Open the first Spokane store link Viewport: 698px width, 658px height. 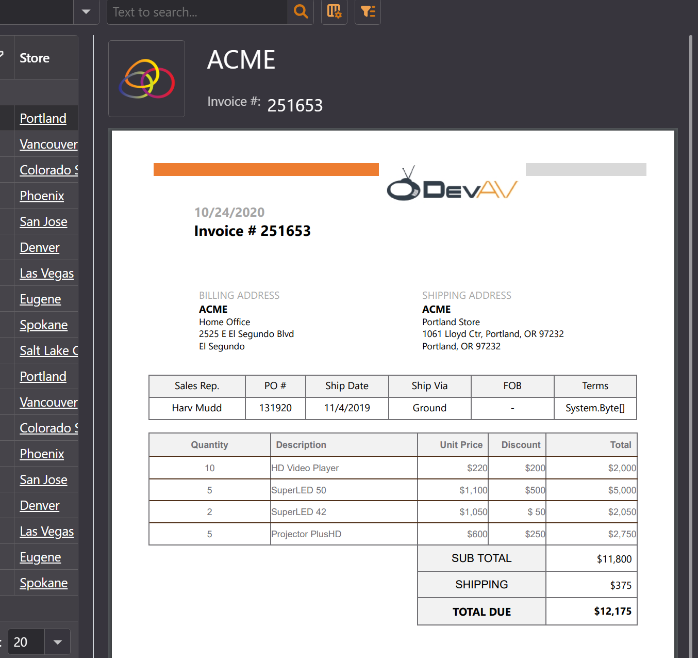(44, 325)
